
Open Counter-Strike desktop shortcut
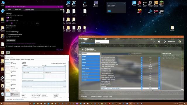point(156,4)
